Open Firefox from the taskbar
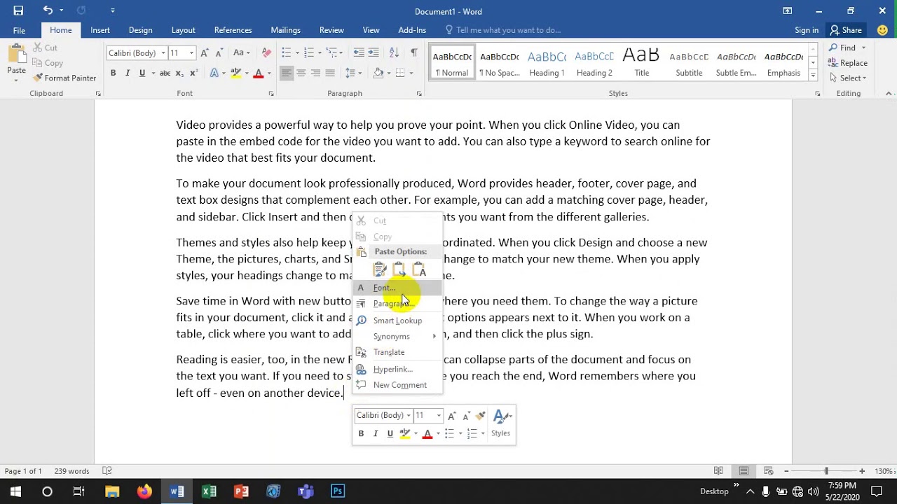The width and height of the screenshot is (897, 504). (x=144, y=491)
